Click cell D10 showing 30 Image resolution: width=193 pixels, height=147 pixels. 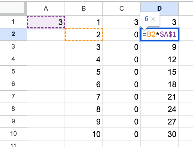pyautogui.click(x=160, y=134)
